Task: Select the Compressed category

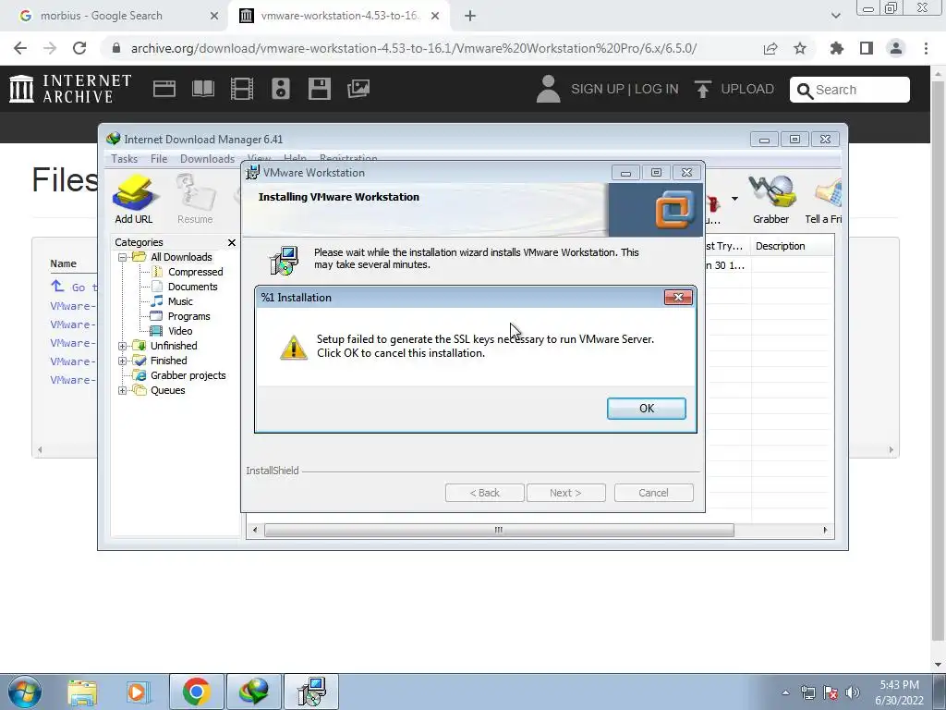Action: click(x=195, y=272)
